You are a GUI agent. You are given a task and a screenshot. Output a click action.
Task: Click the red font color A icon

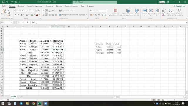point(37,15)
